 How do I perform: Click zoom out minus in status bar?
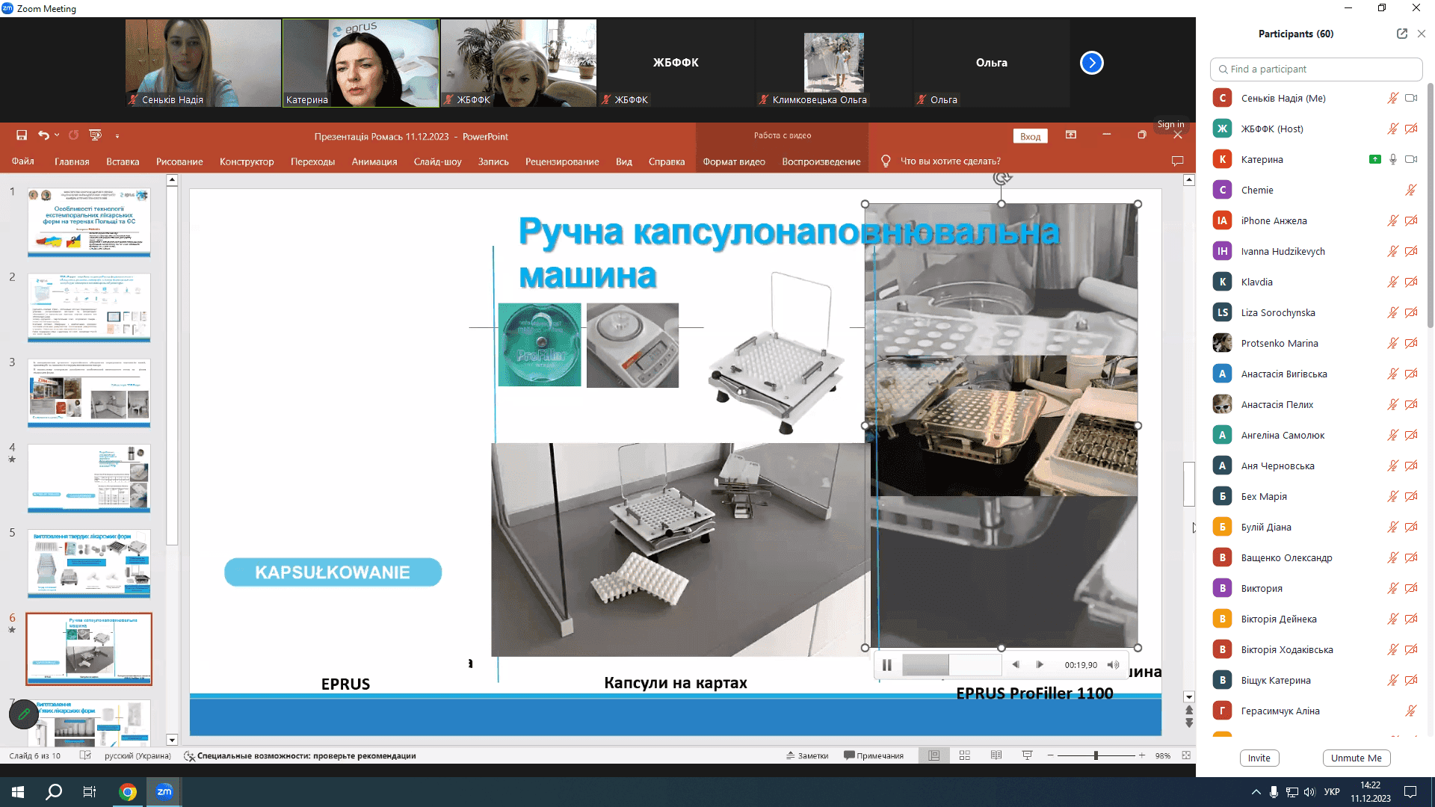pyautogui.click(x=1050, y=755)
